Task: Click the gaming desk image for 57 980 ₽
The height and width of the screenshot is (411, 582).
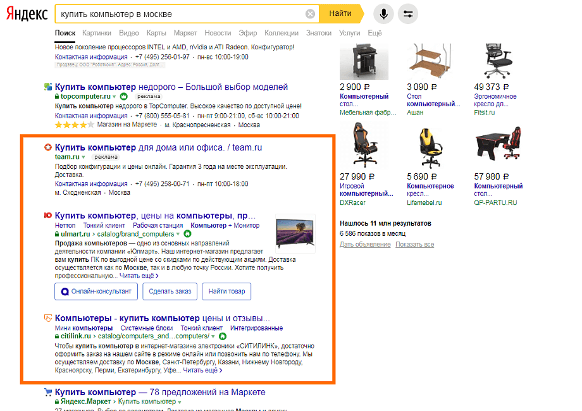Action: coord(498,144)
